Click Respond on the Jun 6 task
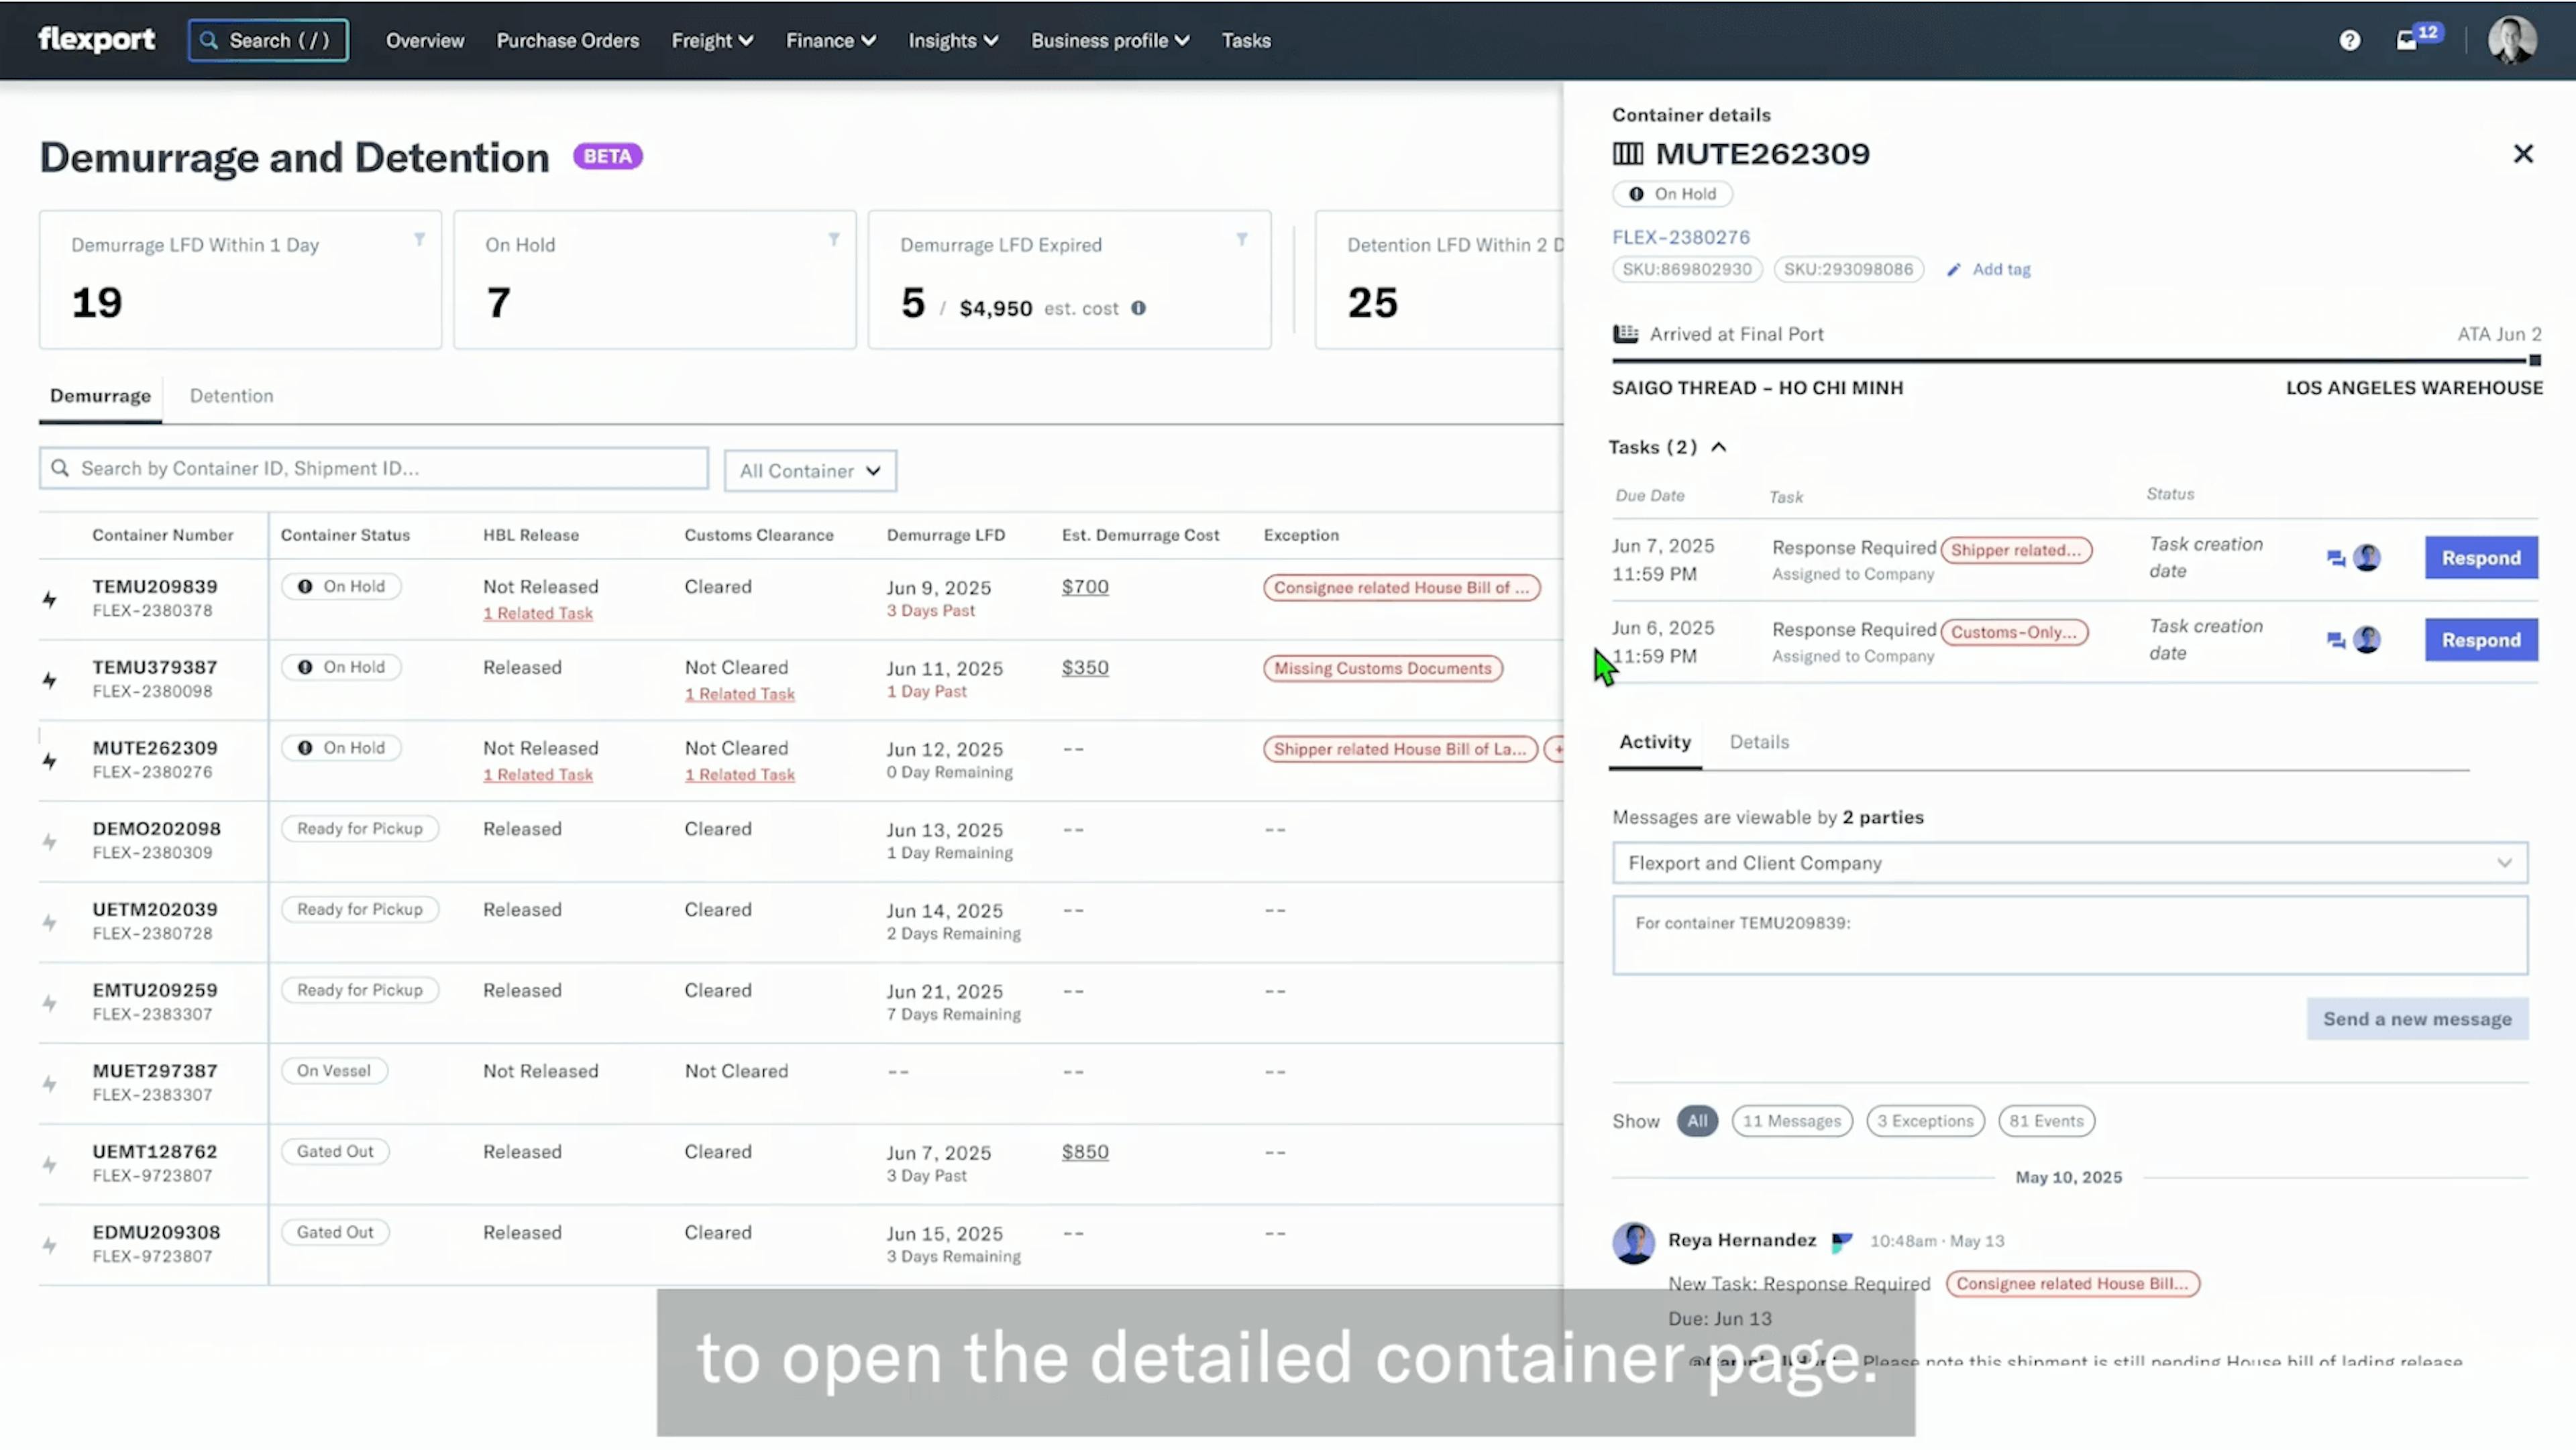2576x1450 pixels. pyautogui.click(x=2481, y=639)
